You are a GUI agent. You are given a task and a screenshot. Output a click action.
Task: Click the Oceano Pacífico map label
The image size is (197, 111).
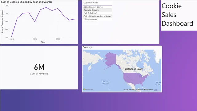105,83
